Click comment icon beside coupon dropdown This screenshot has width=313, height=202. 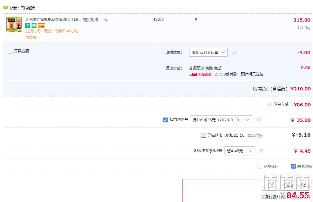(259, 120)
